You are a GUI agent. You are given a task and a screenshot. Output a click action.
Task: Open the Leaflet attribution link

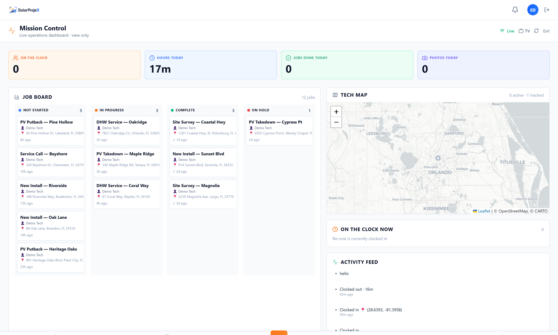click(x=484, y=211)
